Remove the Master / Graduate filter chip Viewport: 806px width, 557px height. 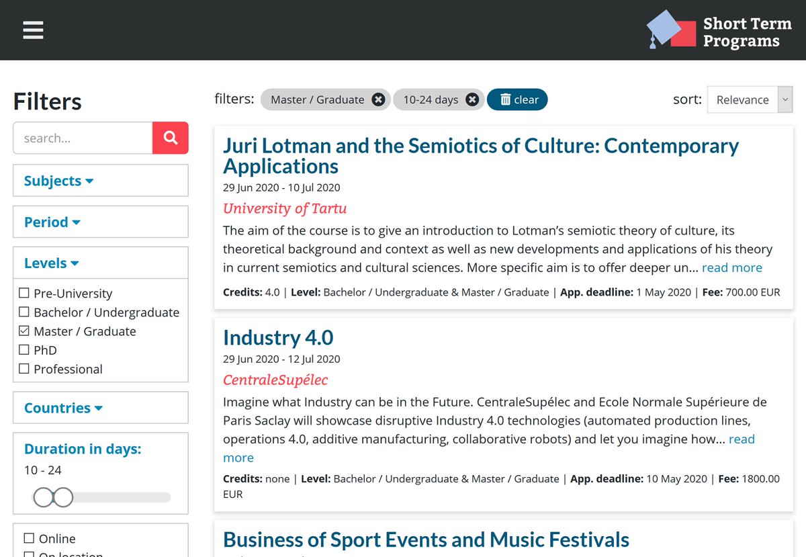tap(379, 99)
